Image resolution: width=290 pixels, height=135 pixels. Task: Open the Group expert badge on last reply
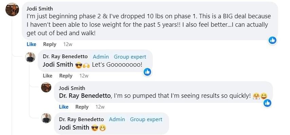click(x=146, y=119)
